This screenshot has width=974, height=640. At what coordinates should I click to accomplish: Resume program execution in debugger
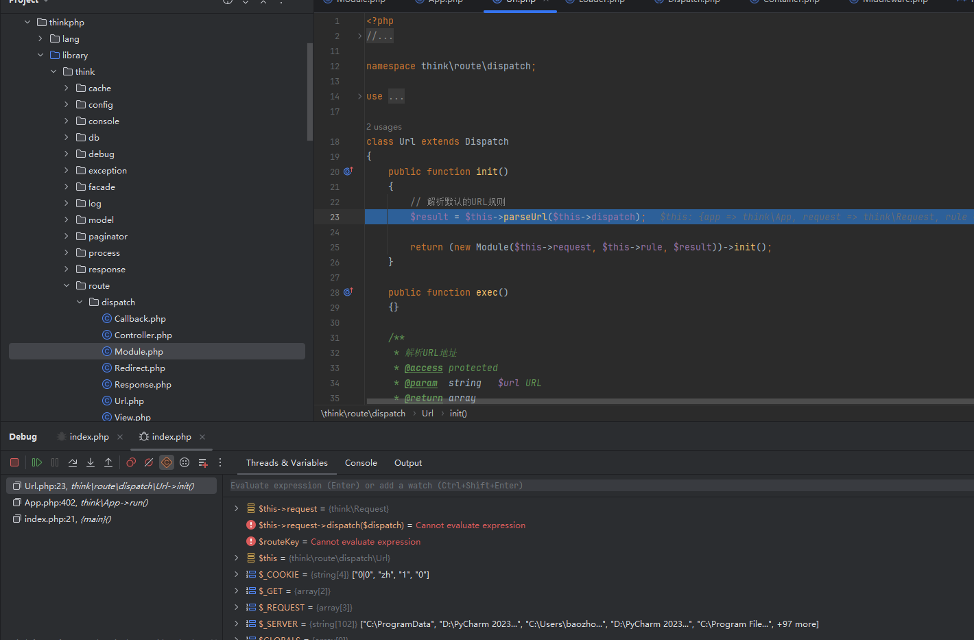point(37,462)
